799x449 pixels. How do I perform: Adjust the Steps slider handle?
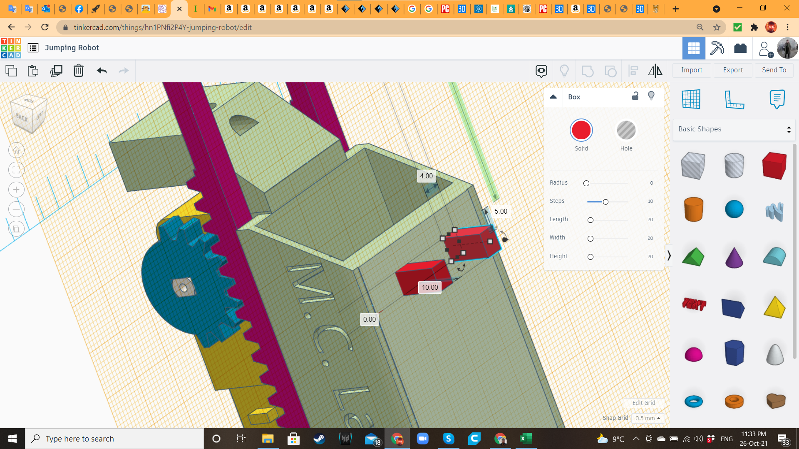point(605,202)
